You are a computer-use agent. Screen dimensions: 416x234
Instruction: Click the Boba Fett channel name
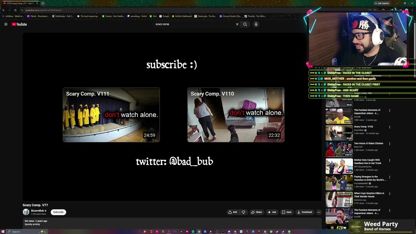click(x=358, y=147)
